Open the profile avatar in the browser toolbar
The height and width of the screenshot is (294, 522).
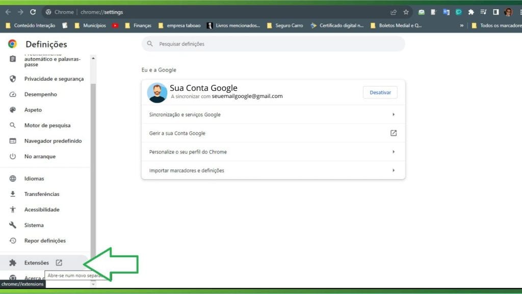click(508, 12)
